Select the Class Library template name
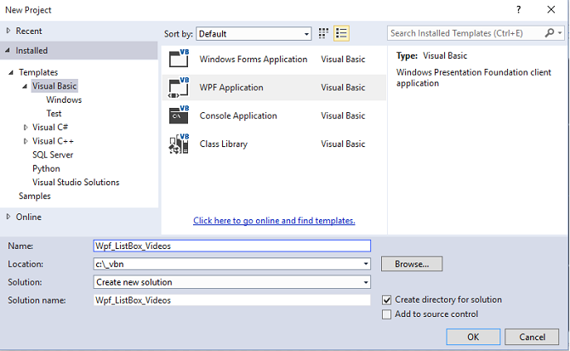This screenshot has height=351, width=570. 224,144
